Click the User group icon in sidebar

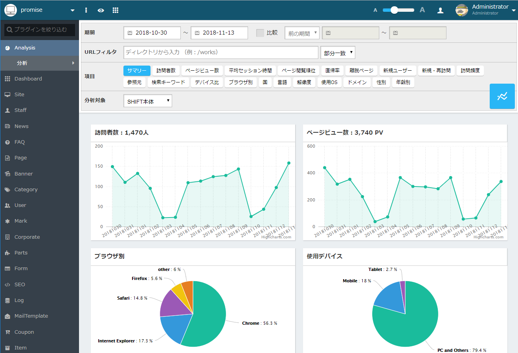(x=7, y=205)
